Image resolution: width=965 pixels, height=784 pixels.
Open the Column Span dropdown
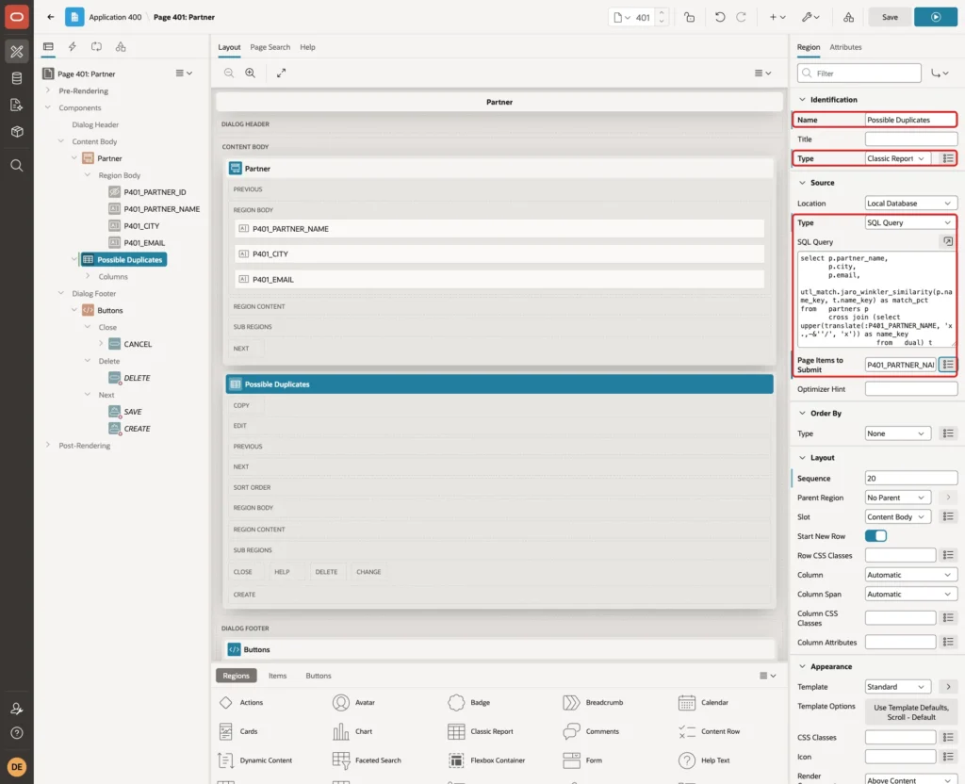(x=910, y=594)
